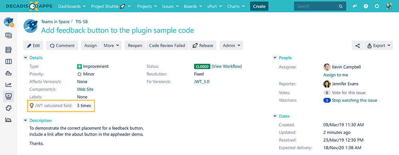Click the View Workflow link
399x155 pixels.
[227, 66]
